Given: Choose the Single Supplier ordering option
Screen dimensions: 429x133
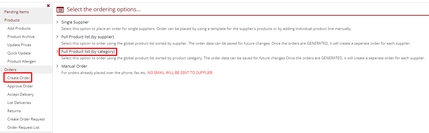Looking at the screenshot, I should 75,22.
